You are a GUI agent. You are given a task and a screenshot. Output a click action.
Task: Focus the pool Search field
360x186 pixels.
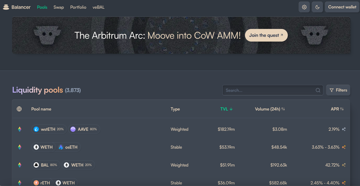pos(273,90)
